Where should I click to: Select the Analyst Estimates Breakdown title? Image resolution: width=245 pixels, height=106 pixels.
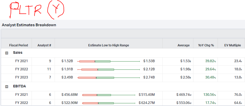29,25
